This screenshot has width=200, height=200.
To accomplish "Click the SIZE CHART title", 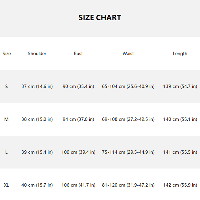I will point(100,18).
